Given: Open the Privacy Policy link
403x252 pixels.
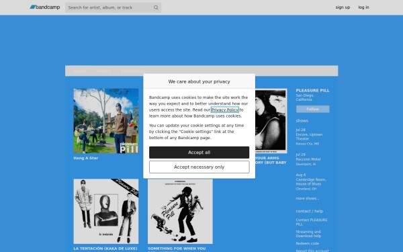Looking at the screenshot, I should coord(225,110).
